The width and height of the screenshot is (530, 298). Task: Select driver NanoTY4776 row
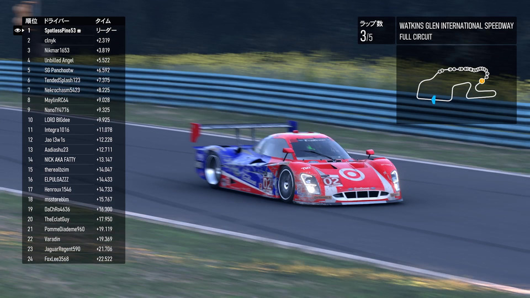(73, 110)
